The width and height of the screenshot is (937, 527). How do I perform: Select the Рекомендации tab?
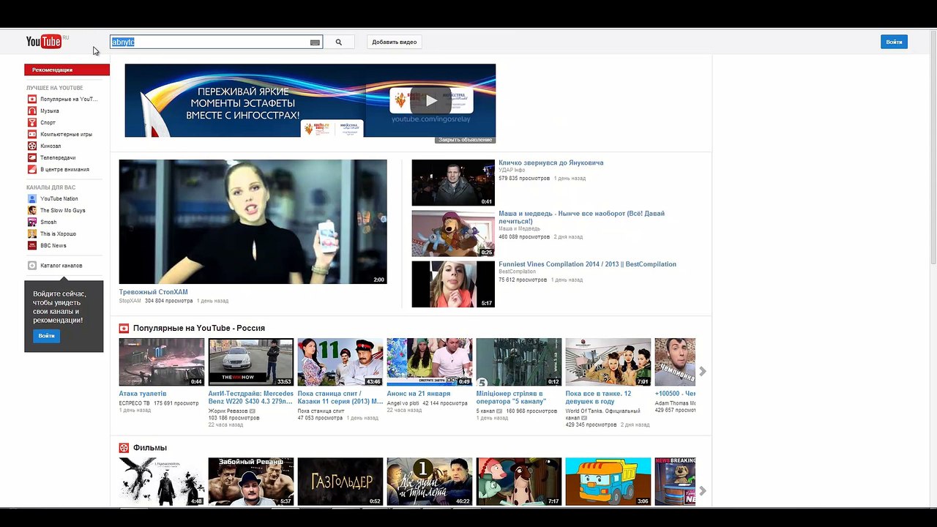(67, 70)
